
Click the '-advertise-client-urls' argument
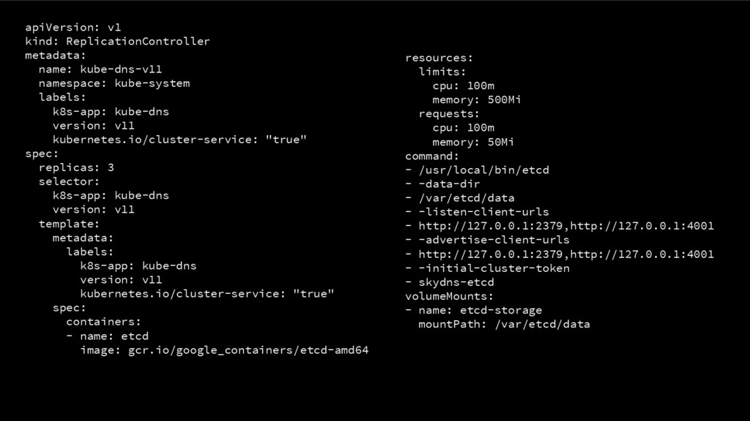point(487,240)
